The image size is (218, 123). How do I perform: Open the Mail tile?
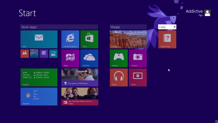(39, 39)
